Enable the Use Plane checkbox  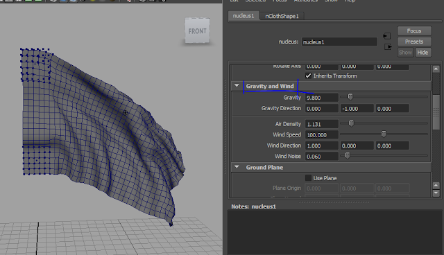click(308, 178)
